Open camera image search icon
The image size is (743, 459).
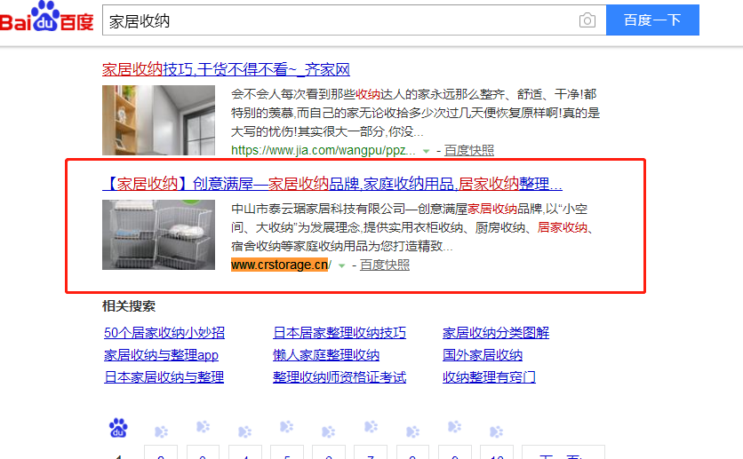(x=587, y=20)
